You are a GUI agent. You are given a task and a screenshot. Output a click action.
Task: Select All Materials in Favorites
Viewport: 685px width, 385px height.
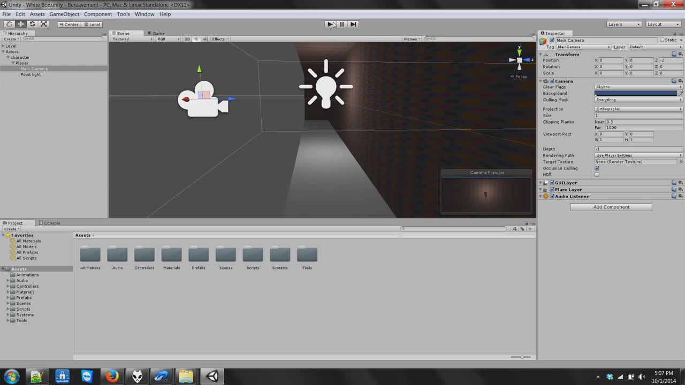[x=28, y=241]
